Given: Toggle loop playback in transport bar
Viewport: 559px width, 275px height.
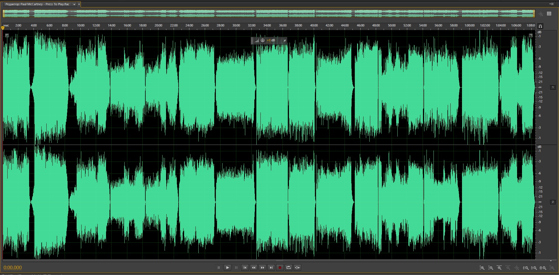Looking at the screenshot, I should 289,268.
